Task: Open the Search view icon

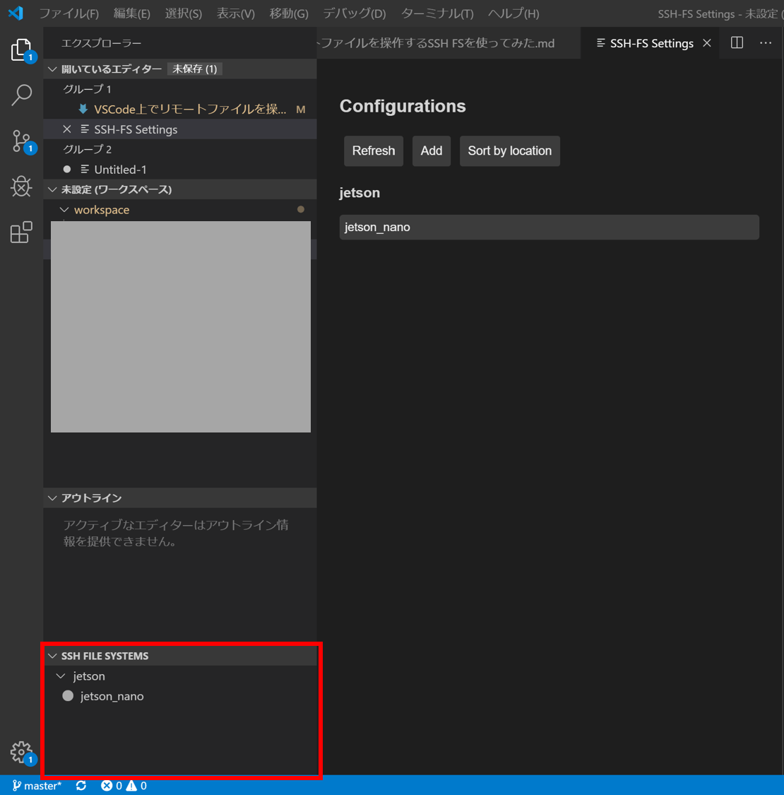Action: click(21, 95)
